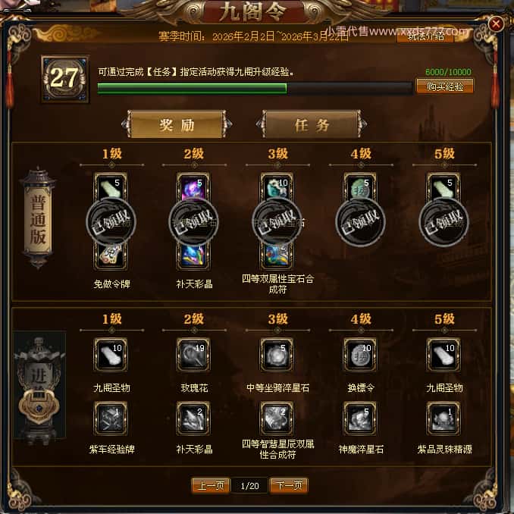This screenshot has width=514, height=514.
Task: Click the 购买经验 button
Action: tap(445, 86)
